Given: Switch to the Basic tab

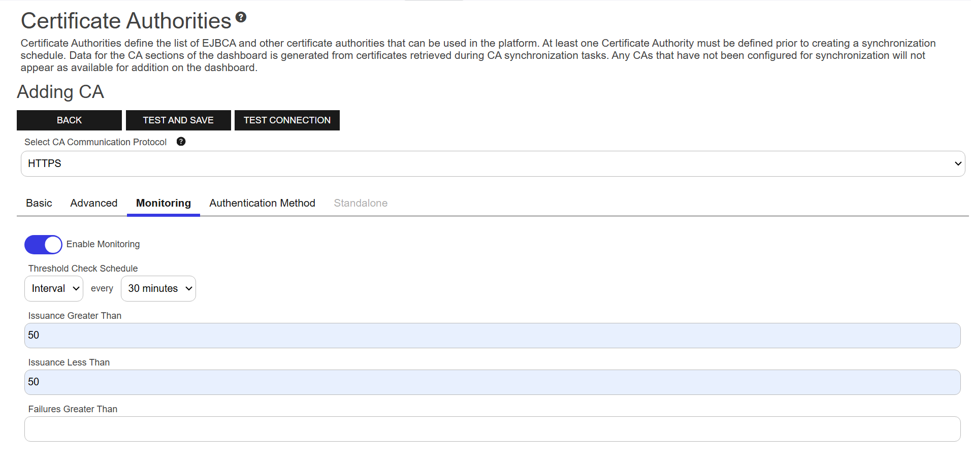Looking at the screenshot, I should pos(39,203).
